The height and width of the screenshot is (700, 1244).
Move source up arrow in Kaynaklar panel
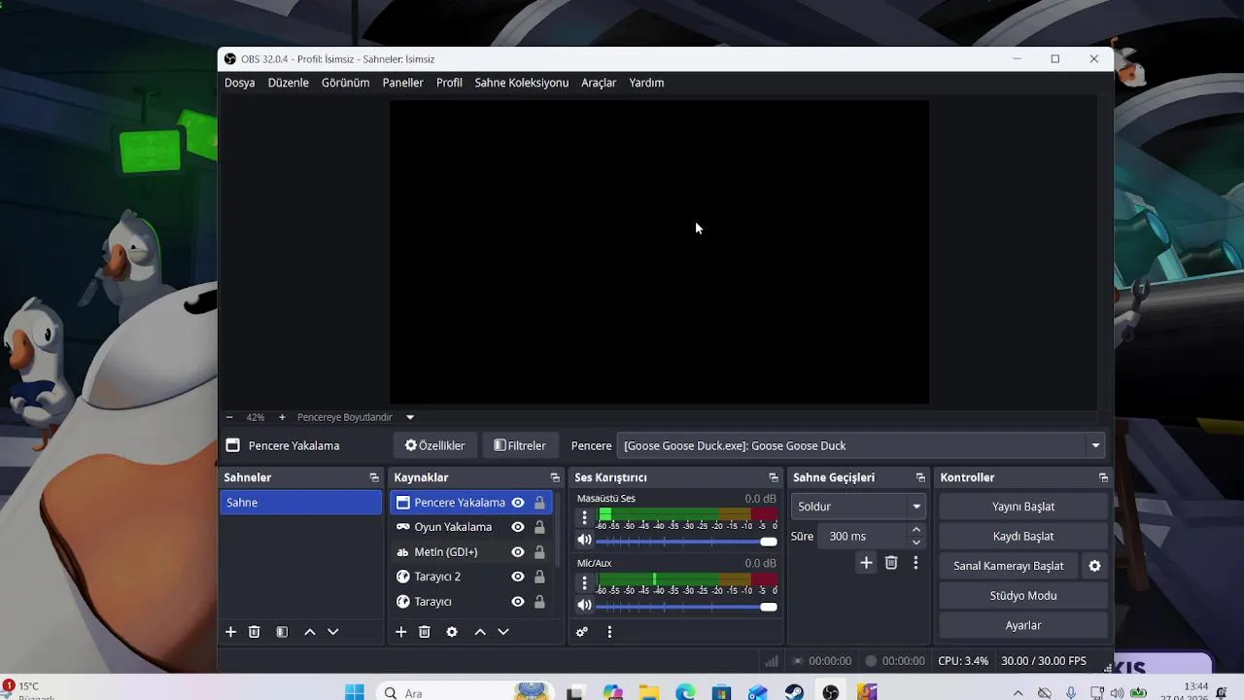(479, 632)
